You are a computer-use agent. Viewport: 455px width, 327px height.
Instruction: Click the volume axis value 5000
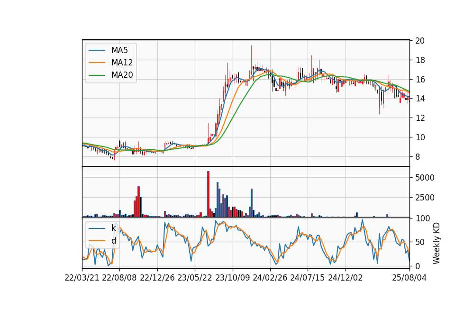click(425, 178)
